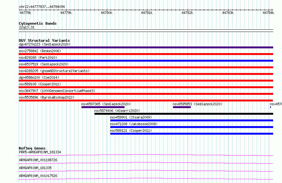Screen dimensions: 282x183
Task: Select the nsv471208 (Jakobsson2008) blue bar
Action: (x=192, y=127)
